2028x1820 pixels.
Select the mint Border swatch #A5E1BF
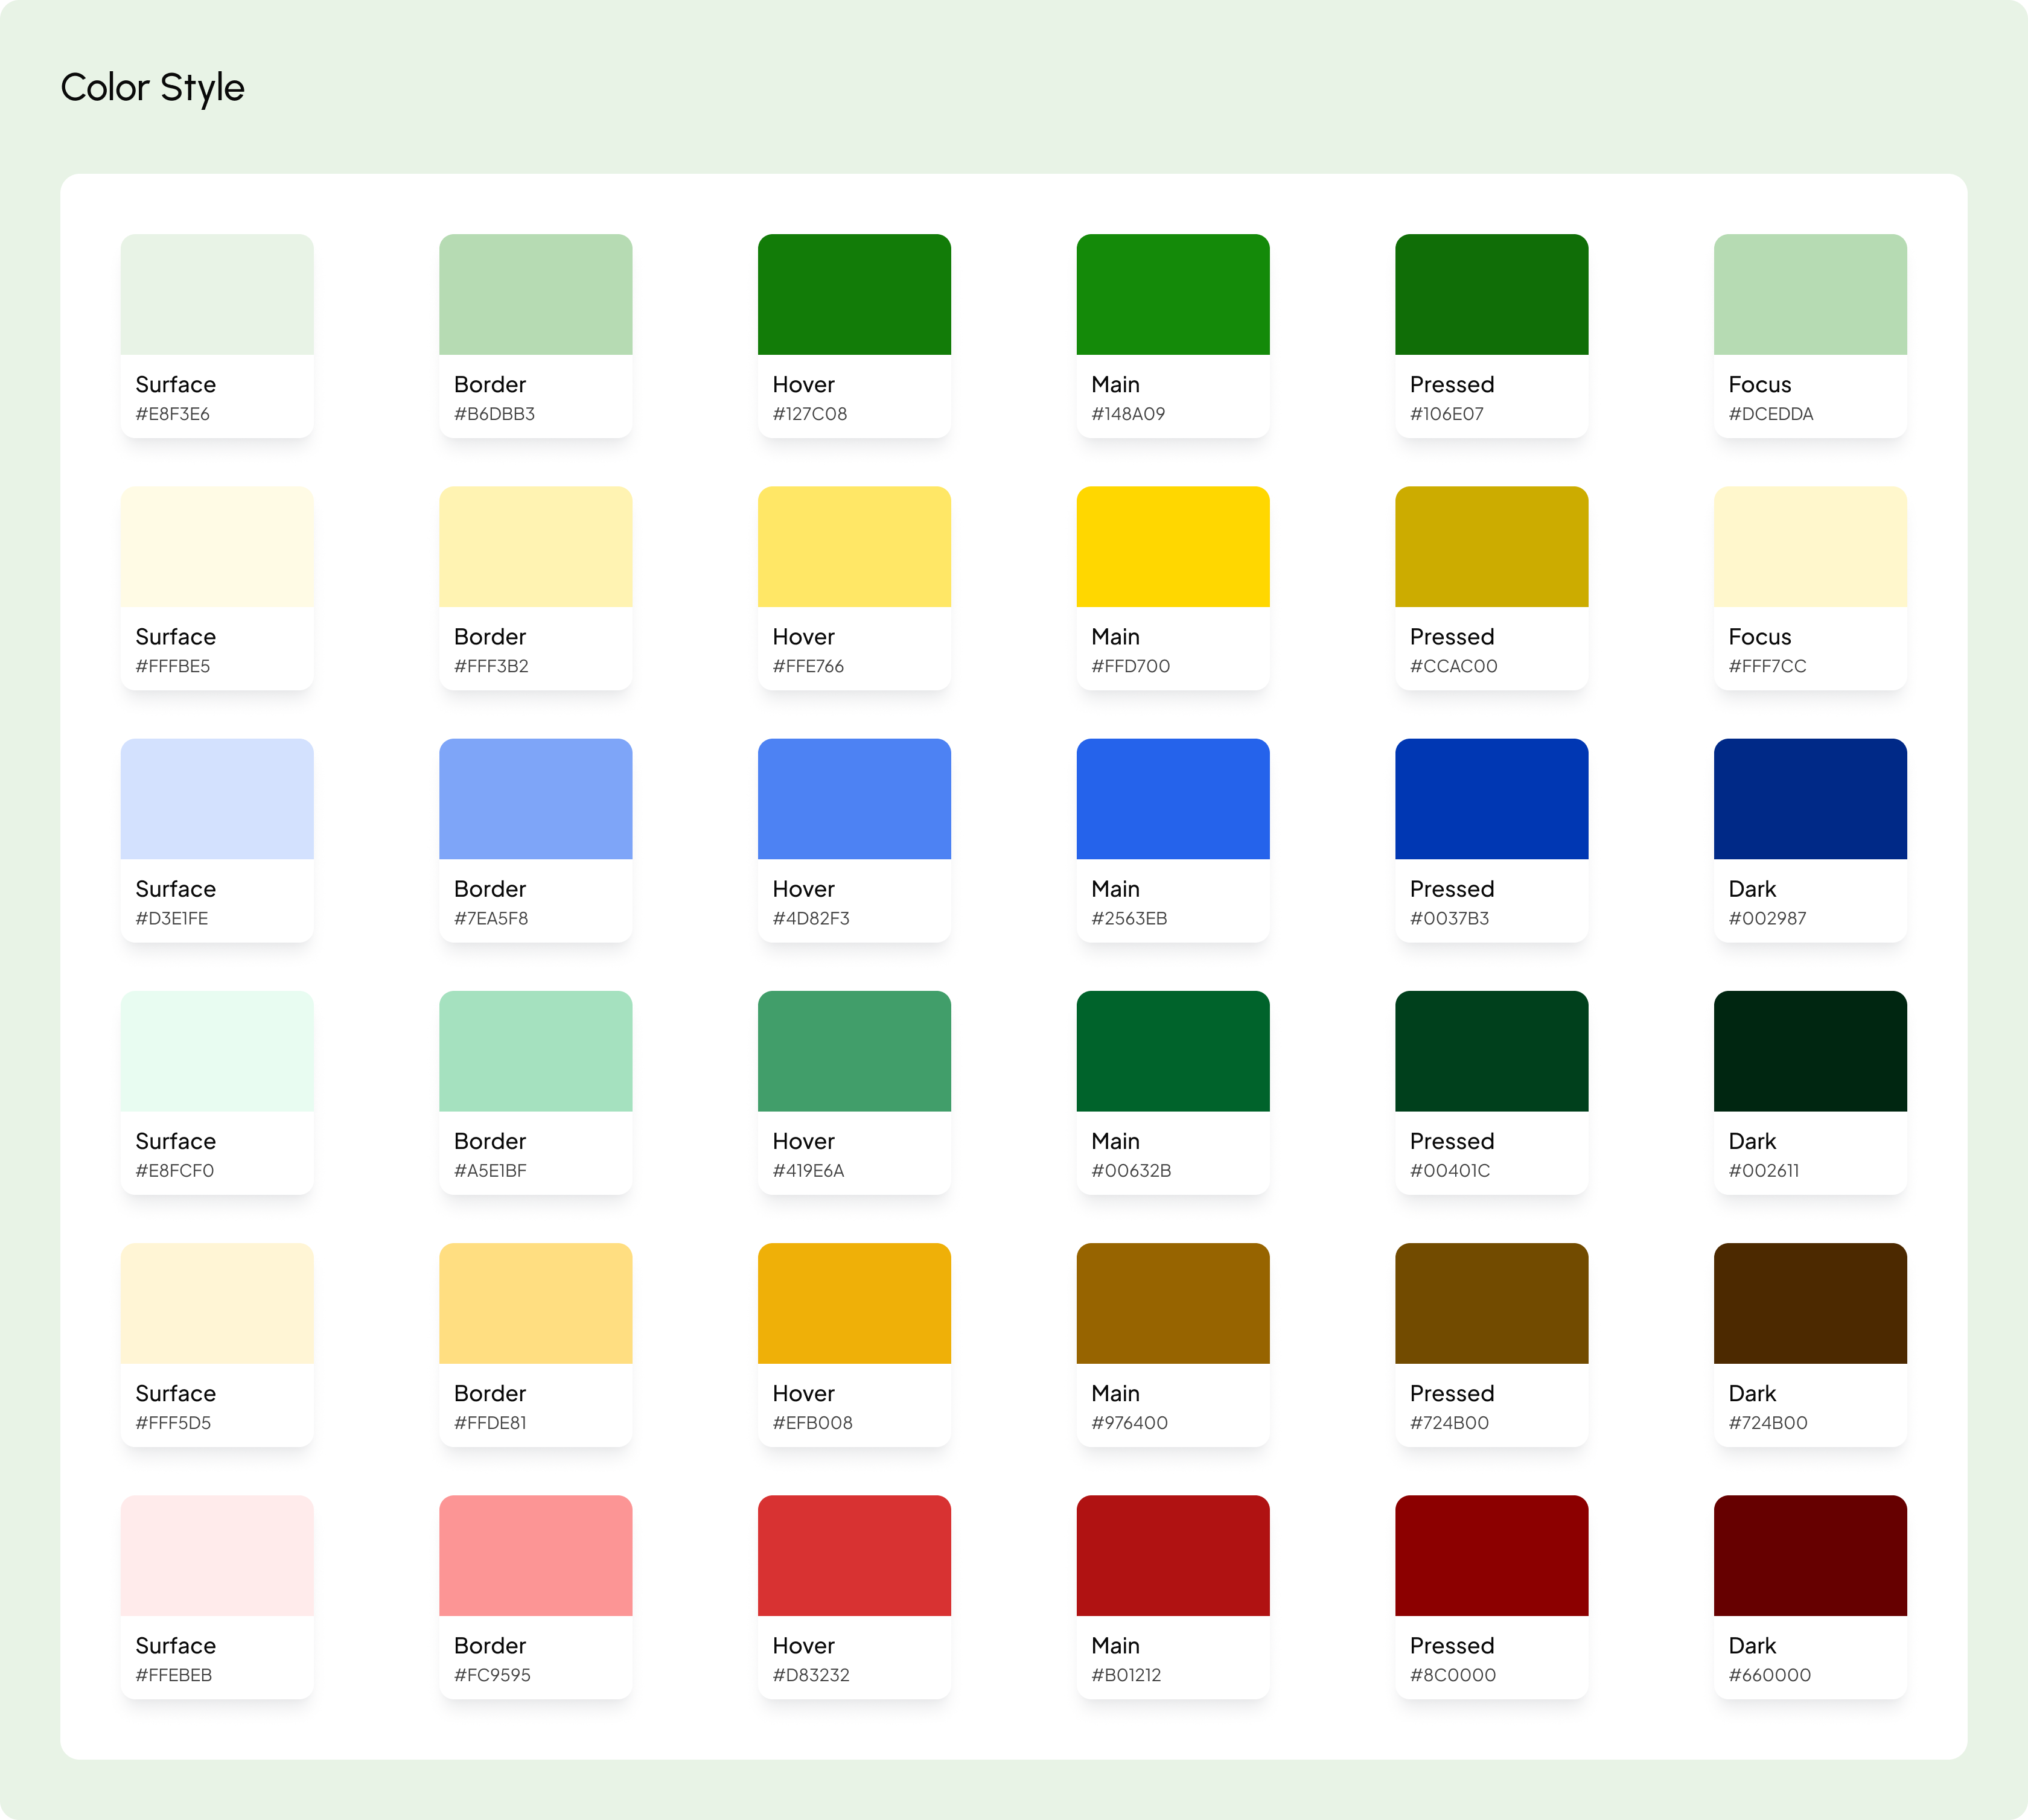pyautogui.click(x=535, y=1050)
